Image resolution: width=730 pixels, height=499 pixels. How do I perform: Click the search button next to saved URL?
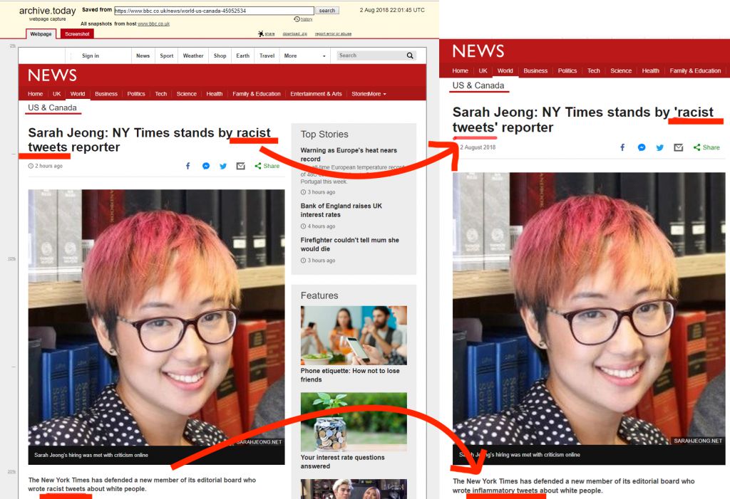click(x=327, y=10)
